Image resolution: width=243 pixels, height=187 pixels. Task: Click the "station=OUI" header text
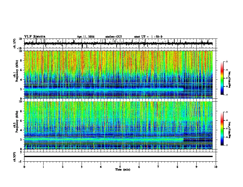click(114, 37)
